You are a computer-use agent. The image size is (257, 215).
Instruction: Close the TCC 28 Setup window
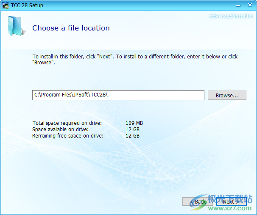pyautogui.click(x=250, y=5)
